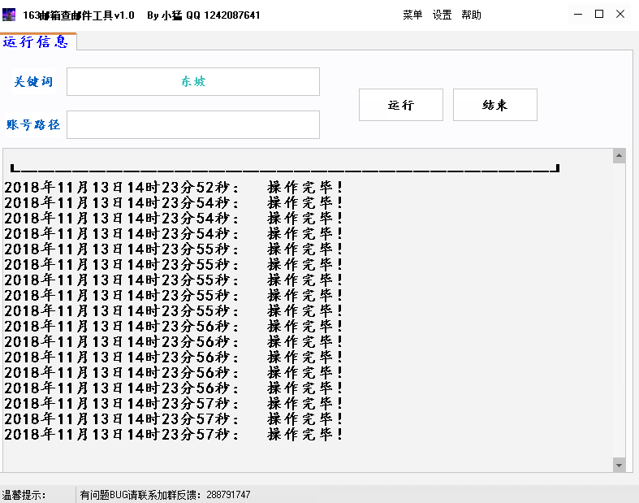The image size is (639, 503).
Task: Minimize the application window
Action: (578, 15)
